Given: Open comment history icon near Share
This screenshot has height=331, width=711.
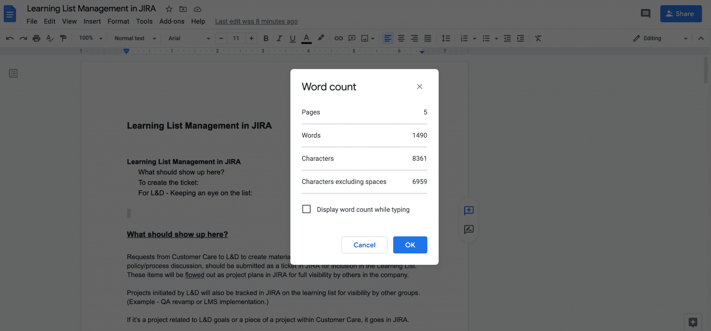Looking at the screenshot, I should (646, 13).
